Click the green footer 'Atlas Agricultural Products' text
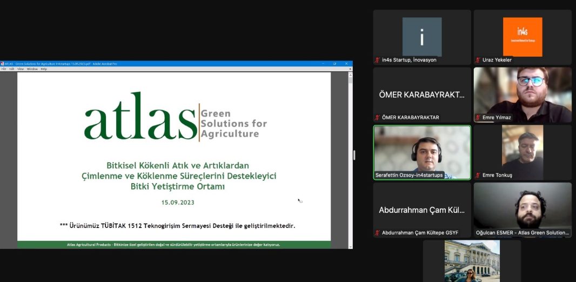The height and width of the screenshot is (282, 576). (x=174, y=245)
